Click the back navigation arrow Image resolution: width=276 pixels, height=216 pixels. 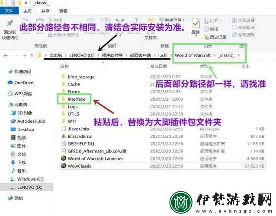tap(6, 56)
